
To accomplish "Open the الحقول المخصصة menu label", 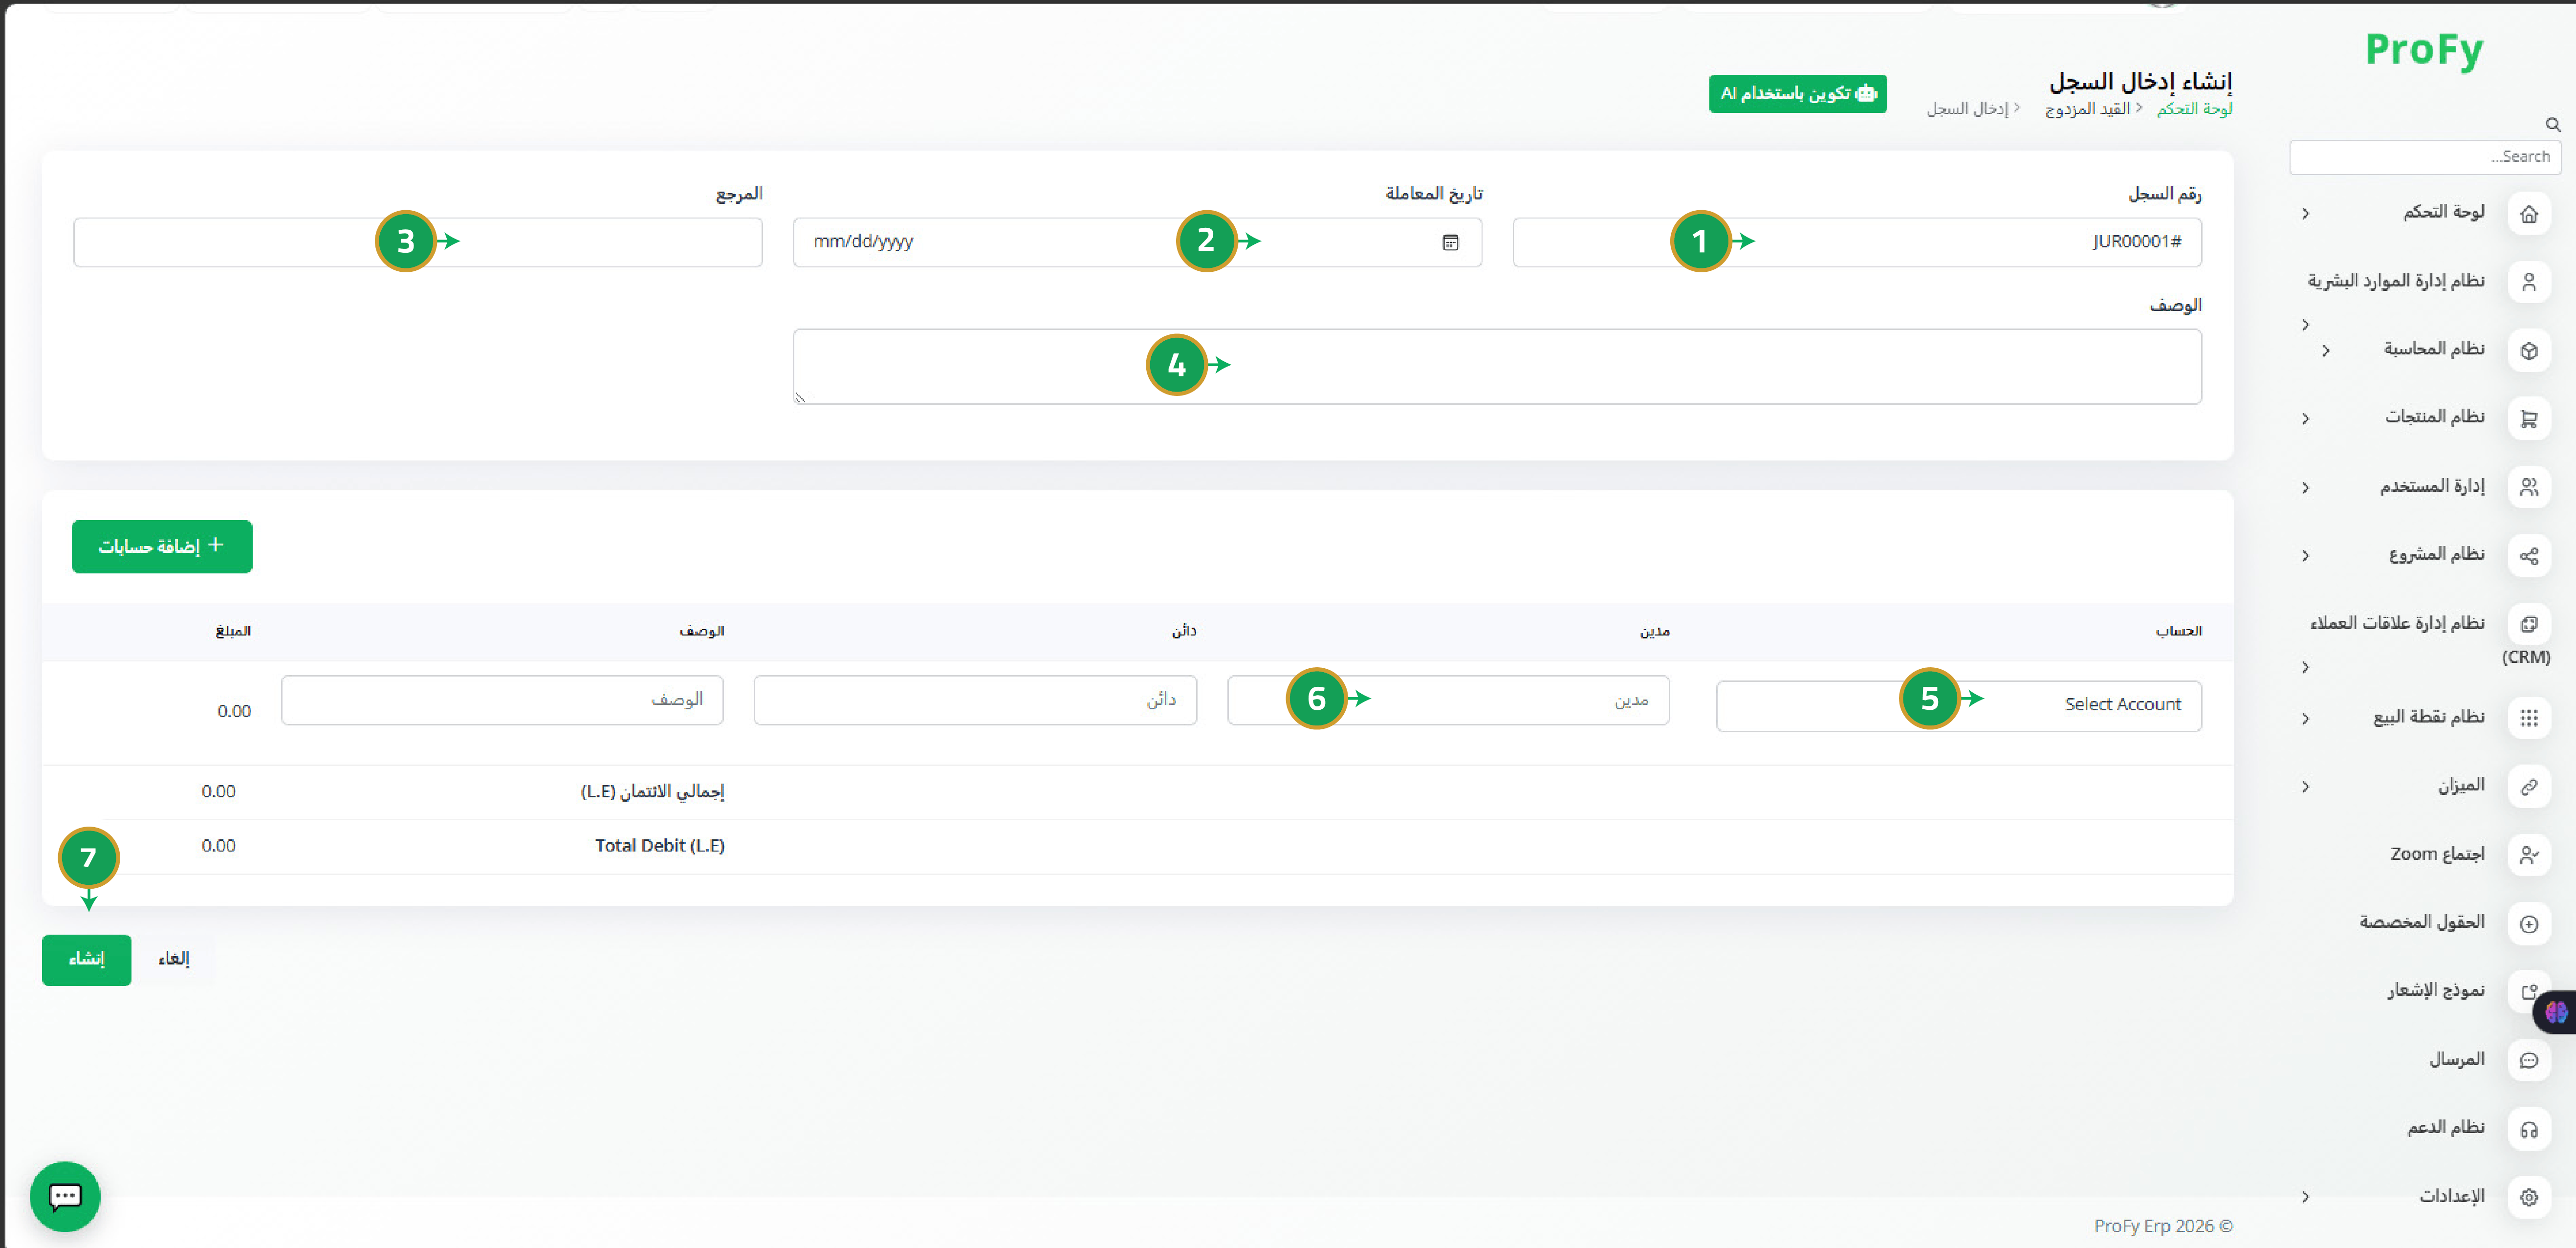I will (2421, 922).
